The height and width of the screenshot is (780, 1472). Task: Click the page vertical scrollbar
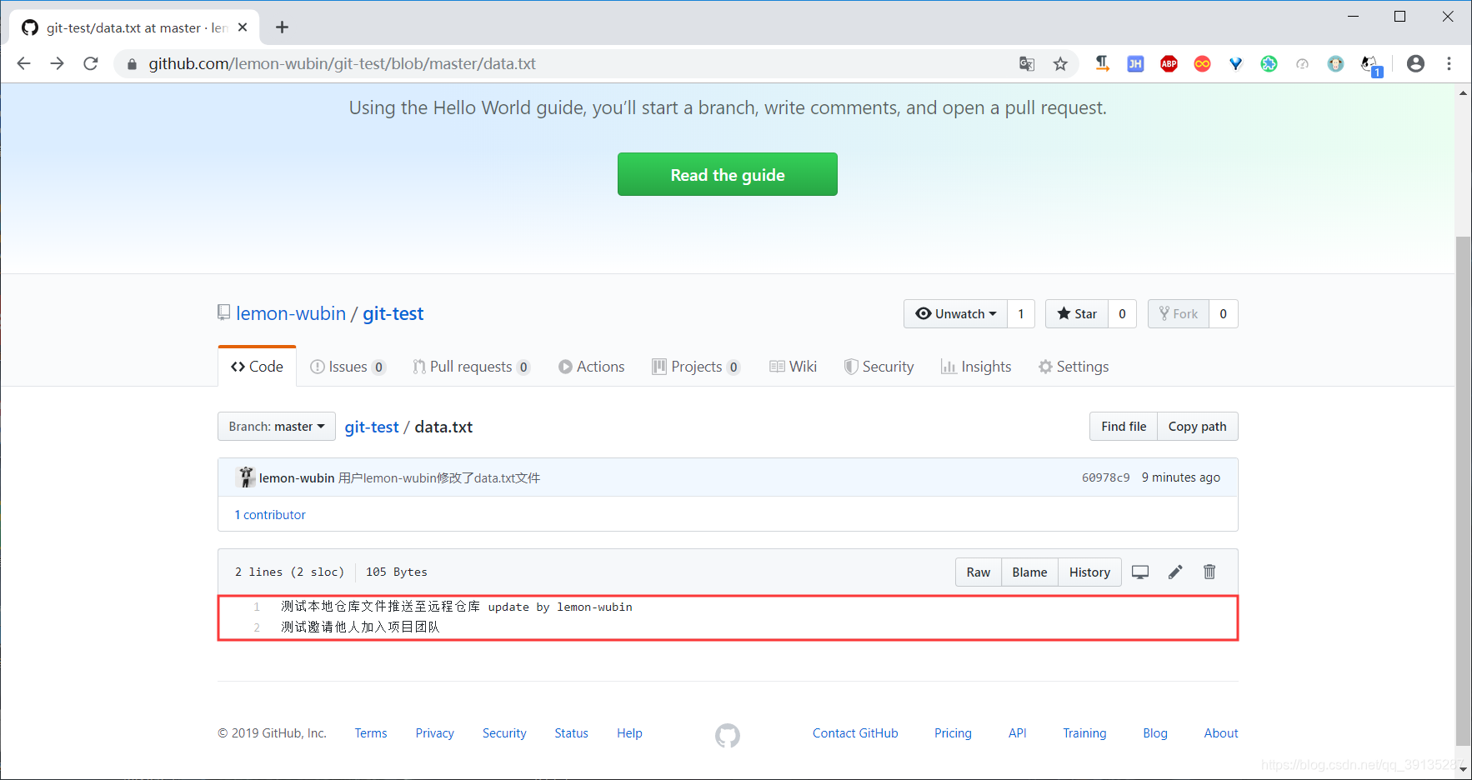1463,492
